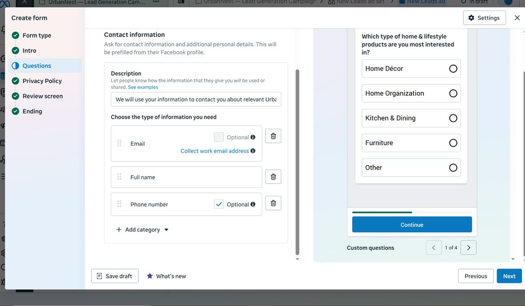Click the What's new star icon

[x=150, y=276]
